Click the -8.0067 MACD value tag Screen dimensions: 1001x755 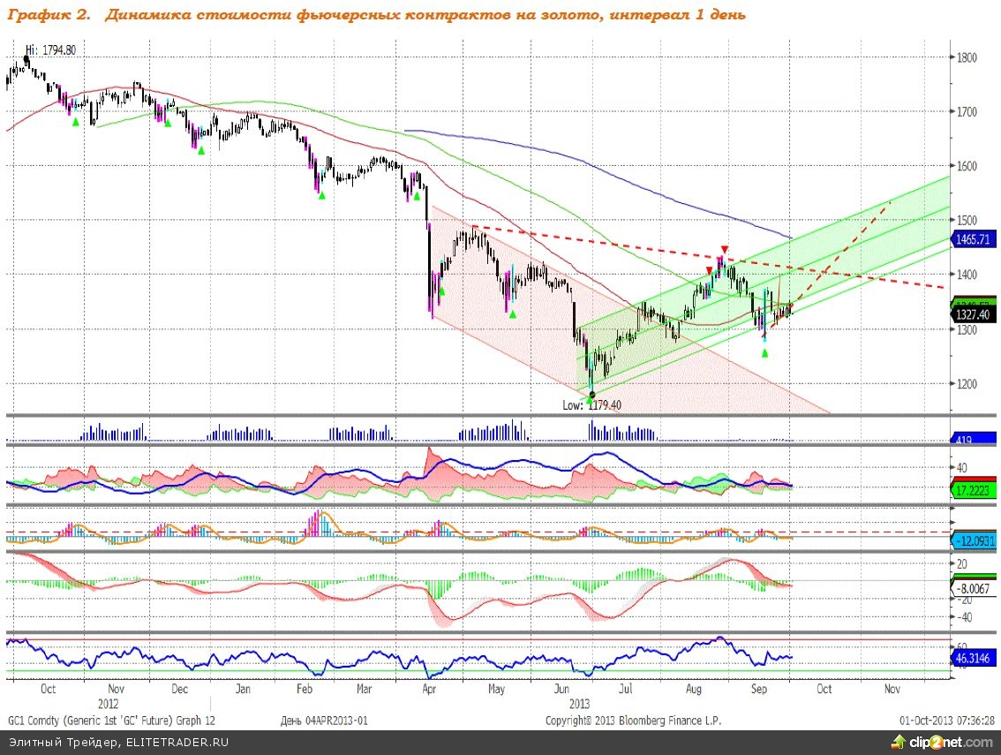pyautogui.click(x=975, y=587)
